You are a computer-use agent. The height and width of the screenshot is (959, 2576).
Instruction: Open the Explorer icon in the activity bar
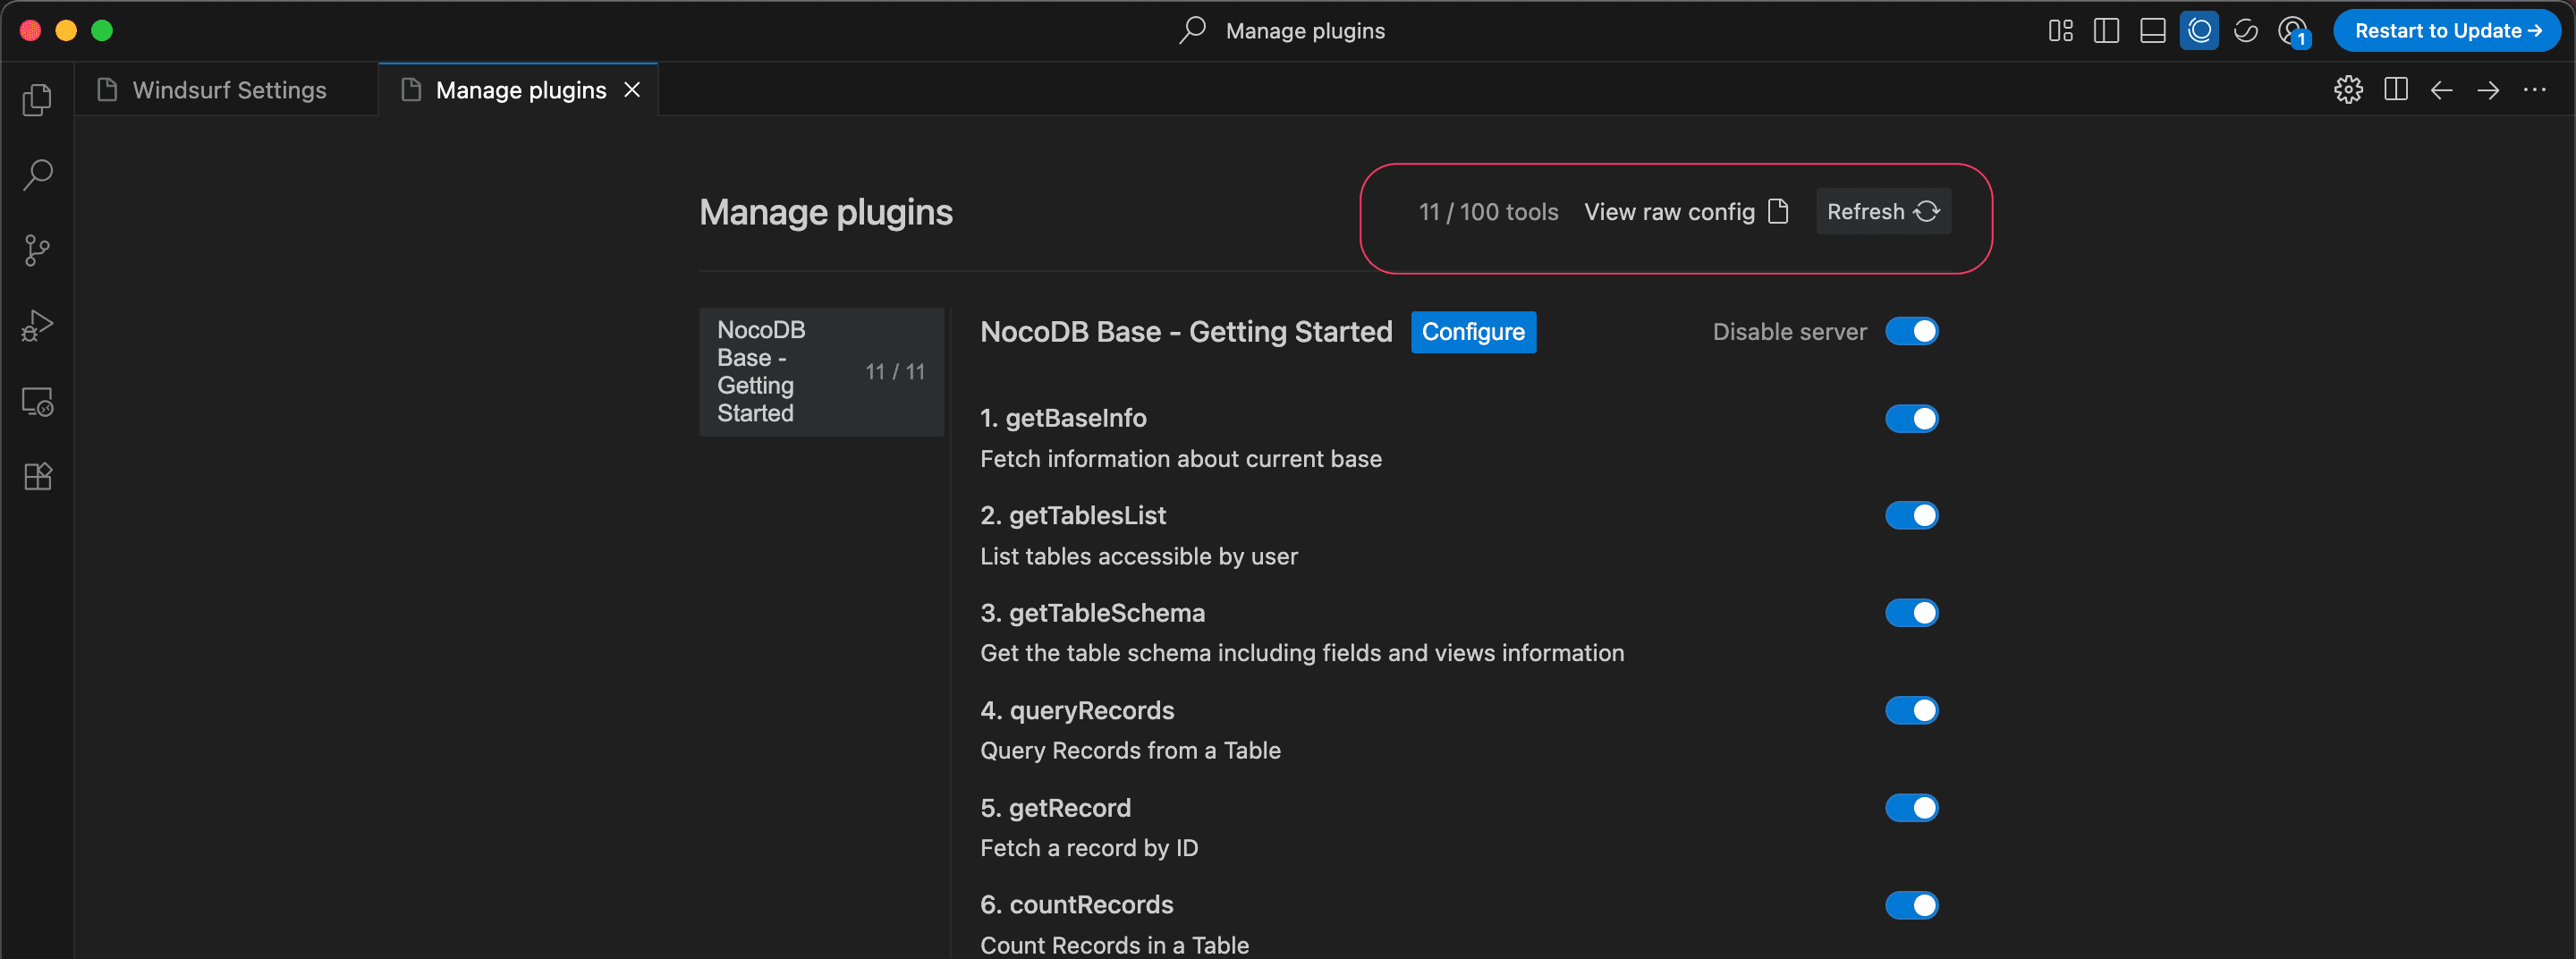[37, 100]
